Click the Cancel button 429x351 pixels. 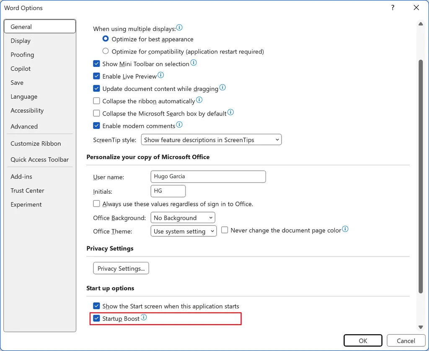406,341
